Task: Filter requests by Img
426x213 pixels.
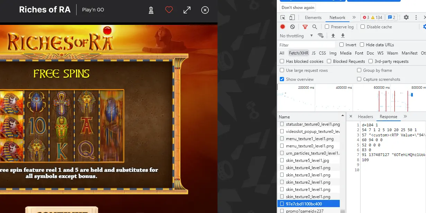Action: pyautogui.click(x=333, y=53)
